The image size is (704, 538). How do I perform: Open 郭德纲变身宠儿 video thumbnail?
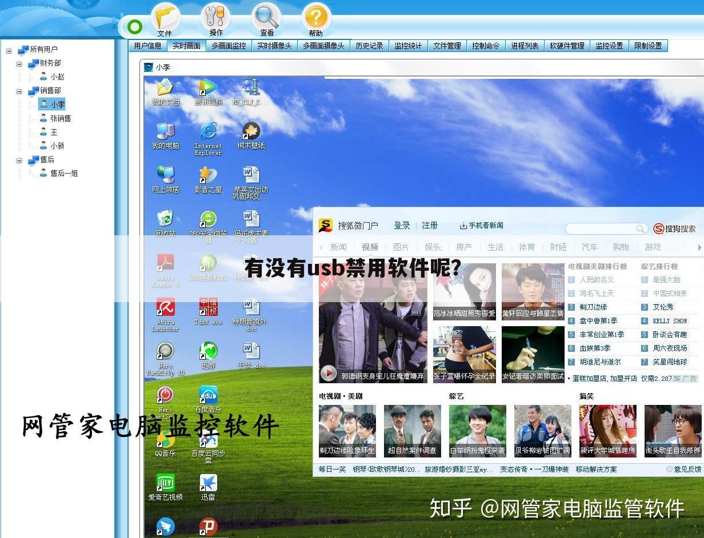click(x=373, y=323)
